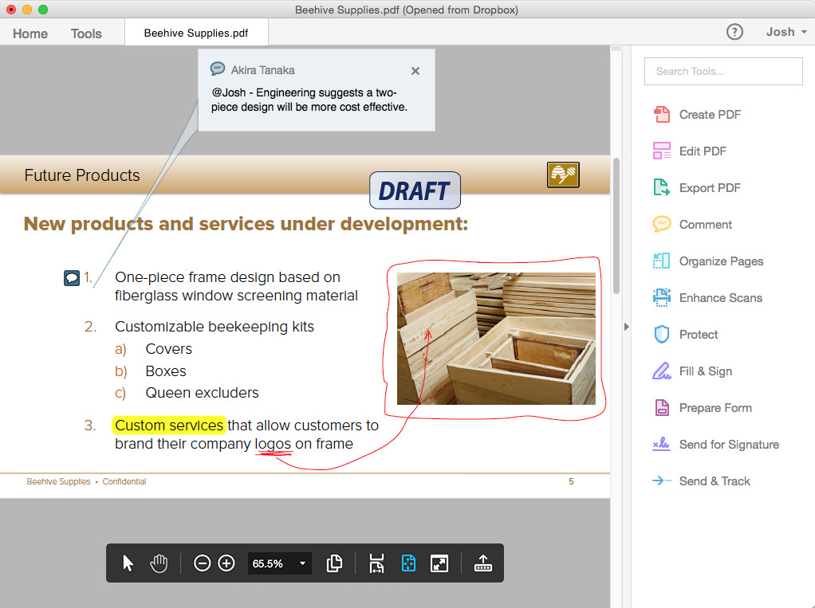Switch to the Tools tab

(86, 33)
